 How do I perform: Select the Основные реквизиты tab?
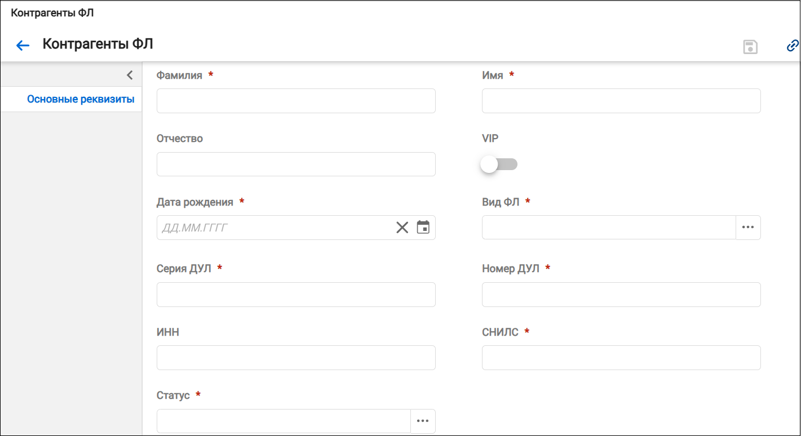81,100
